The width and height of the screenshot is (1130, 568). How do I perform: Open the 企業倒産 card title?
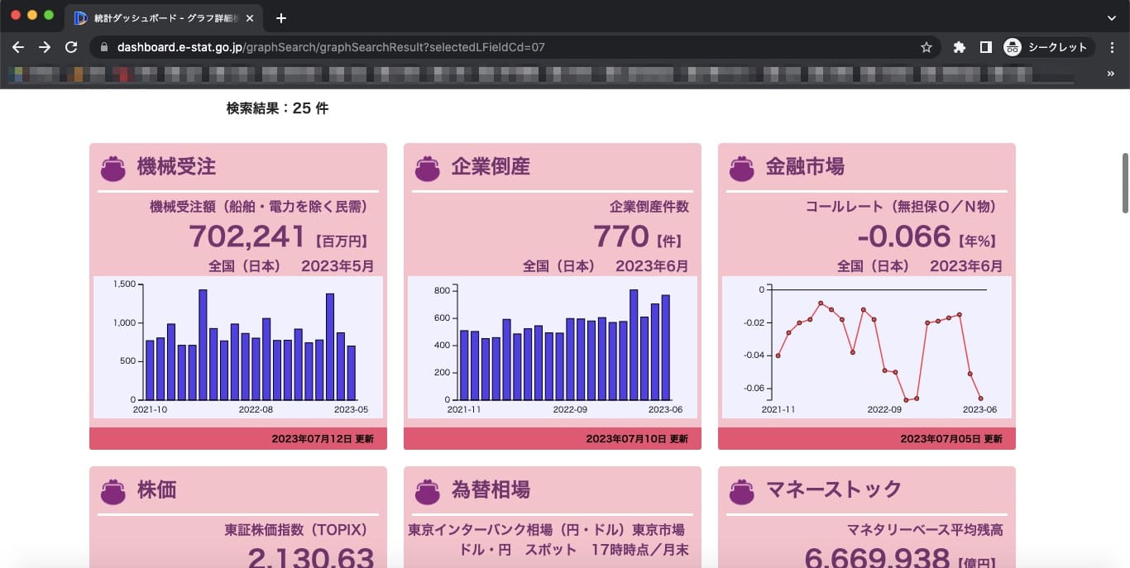tap(491, 167)
